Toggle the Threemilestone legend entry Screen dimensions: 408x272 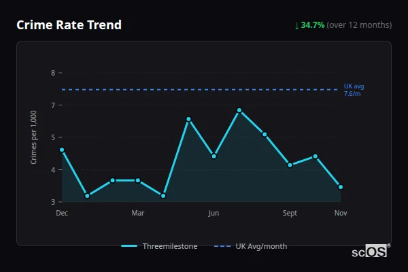point(159,246)
